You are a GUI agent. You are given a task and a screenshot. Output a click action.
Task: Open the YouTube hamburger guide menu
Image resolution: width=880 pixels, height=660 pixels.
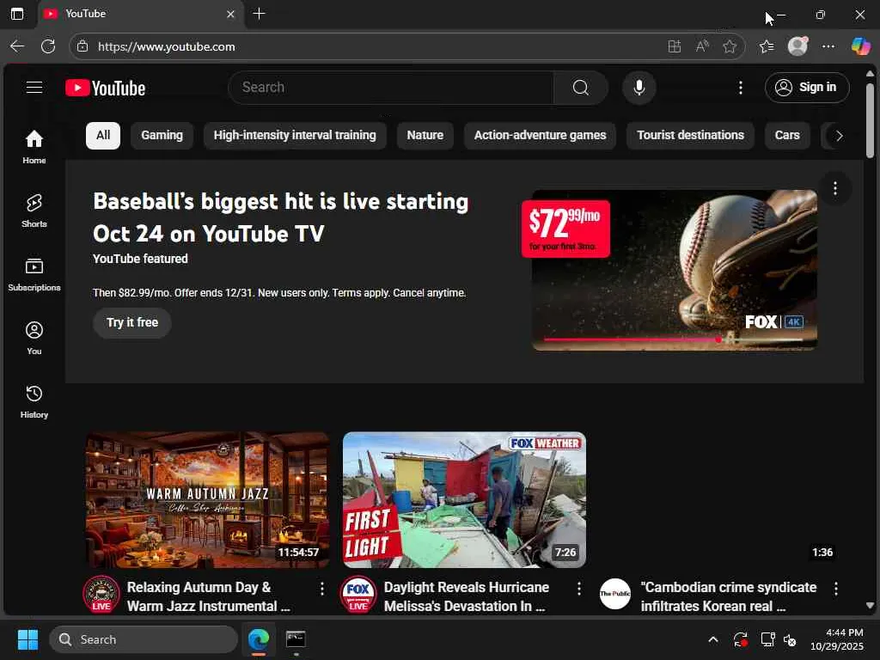[34, 88]
